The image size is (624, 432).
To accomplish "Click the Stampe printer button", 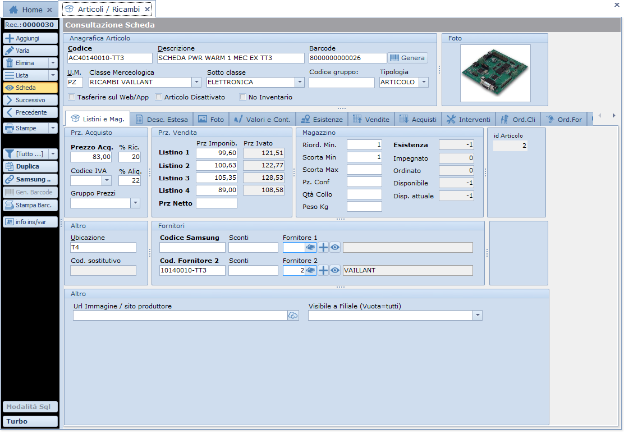I will point(25,128).
